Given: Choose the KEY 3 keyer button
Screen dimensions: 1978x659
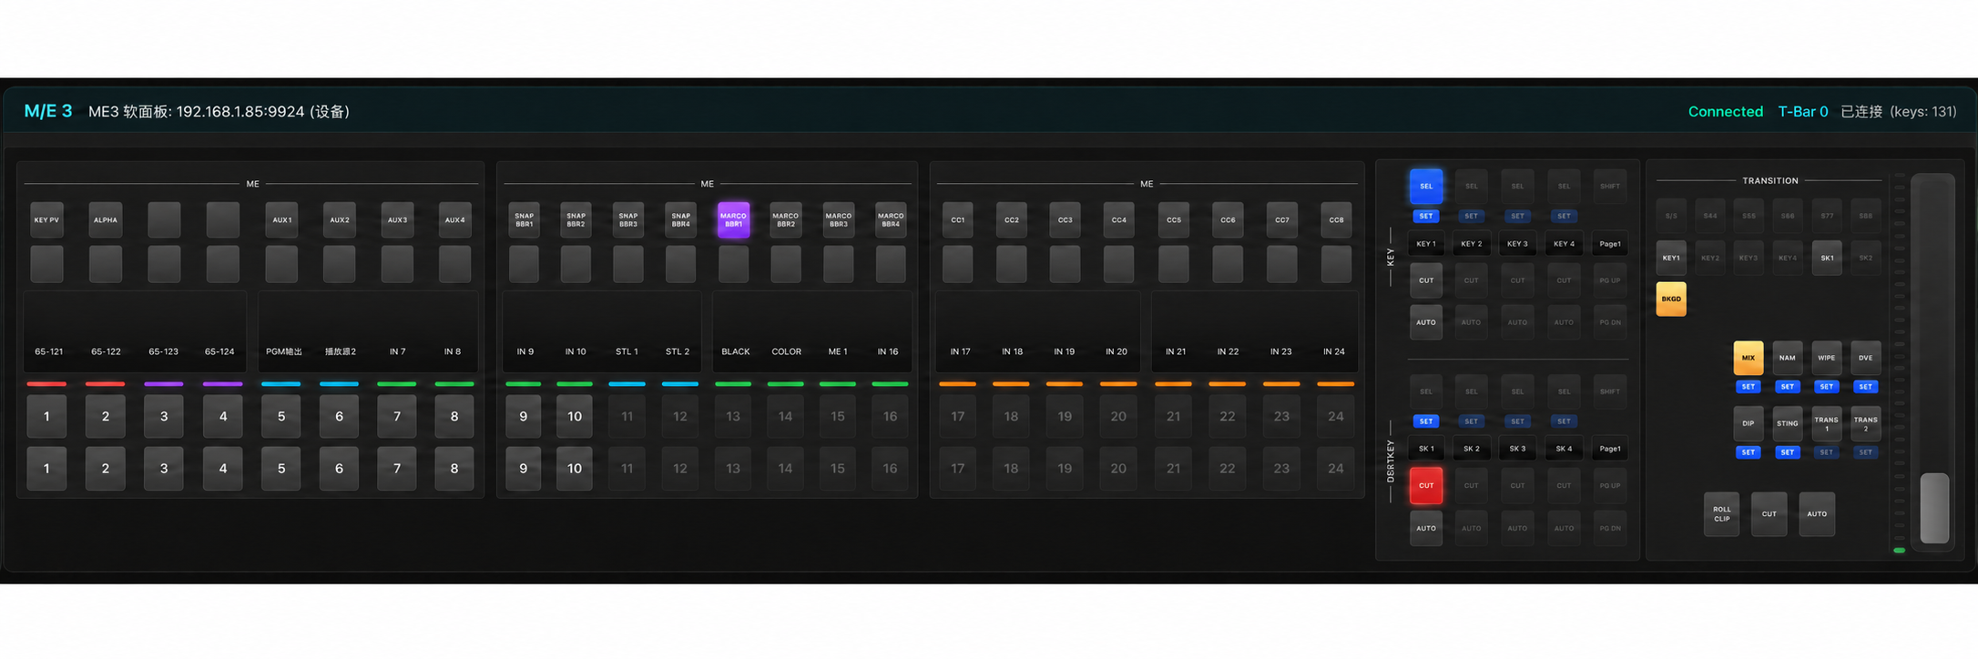Looking at the screenshot, I should (1517, 244).
